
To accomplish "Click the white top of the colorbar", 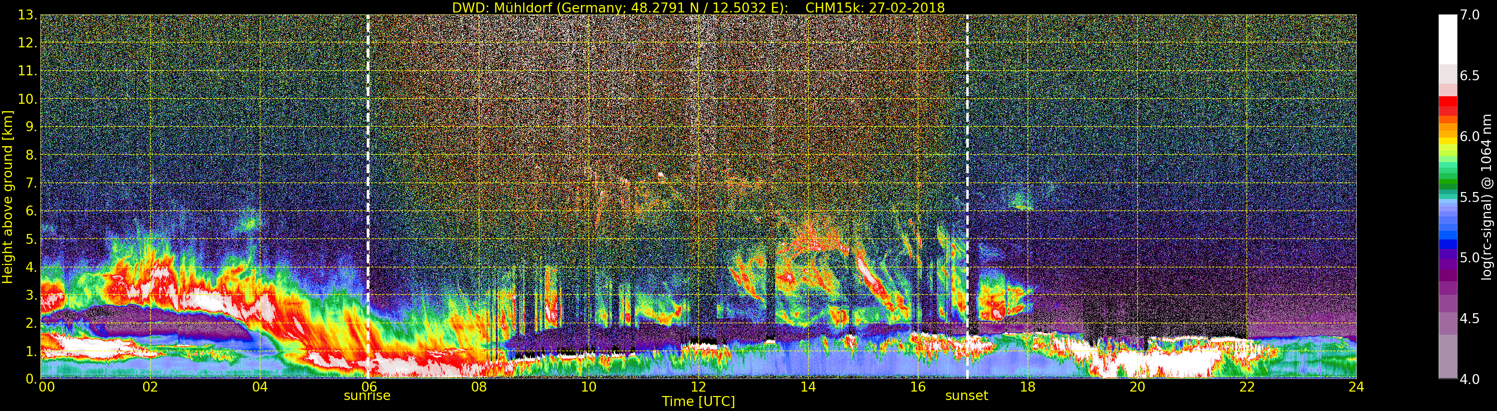I will click(x=1448, y=38).
